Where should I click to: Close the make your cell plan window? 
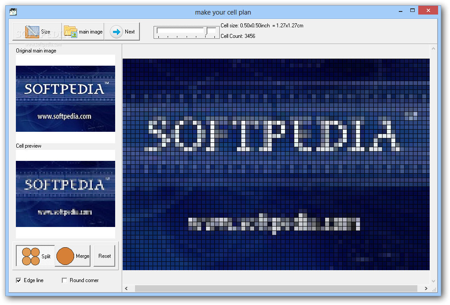pyautogui.click(x=428, y=11)
